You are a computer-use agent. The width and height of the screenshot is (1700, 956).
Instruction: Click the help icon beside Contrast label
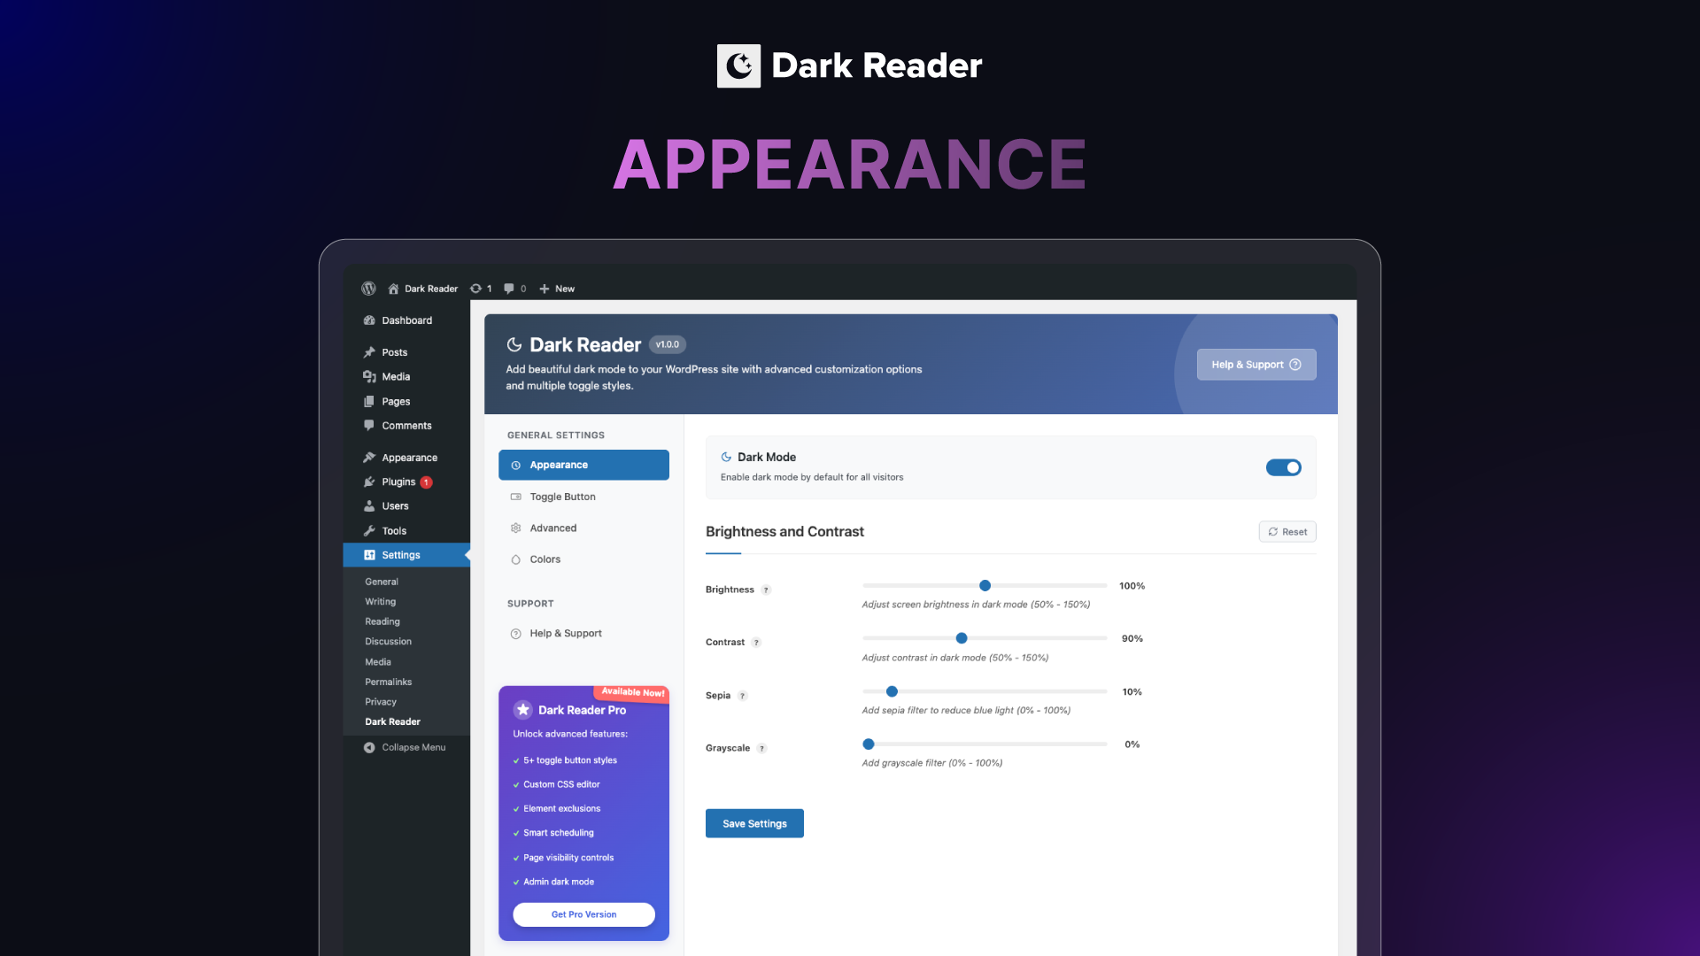point(756,643)
